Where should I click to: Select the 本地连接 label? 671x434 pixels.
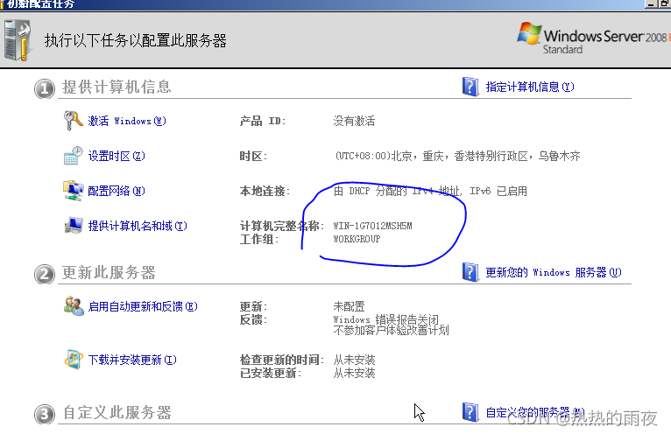pyautogui.click(x=265, y=191)
